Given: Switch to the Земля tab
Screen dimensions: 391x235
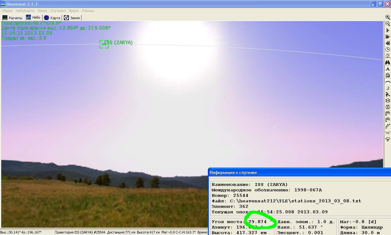Looking at the screenshot, I should pos(72,18).
